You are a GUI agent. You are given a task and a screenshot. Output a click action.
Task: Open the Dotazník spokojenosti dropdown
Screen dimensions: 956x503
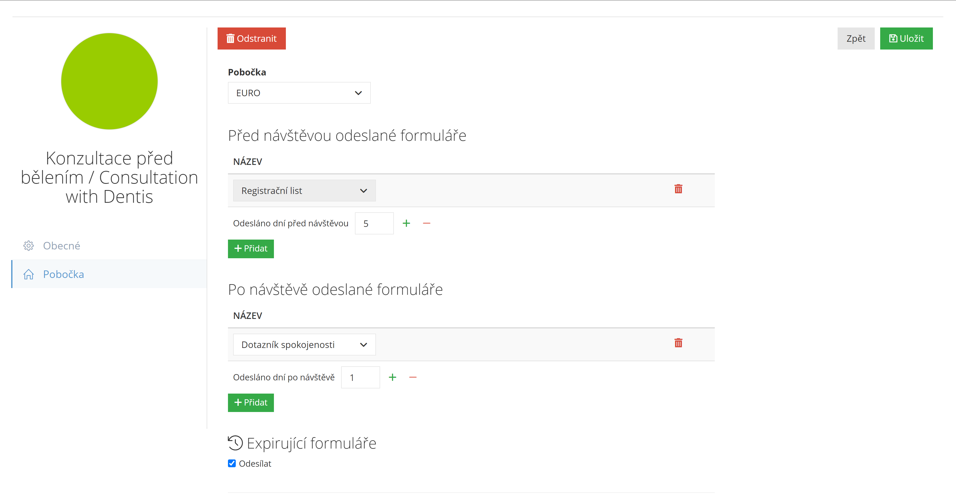coord(304,345)
